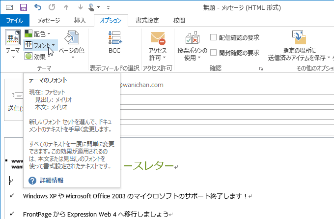The image size is (334, 219).
Task: Go to next item with the down arrow
Action: [x=80, y=7]
